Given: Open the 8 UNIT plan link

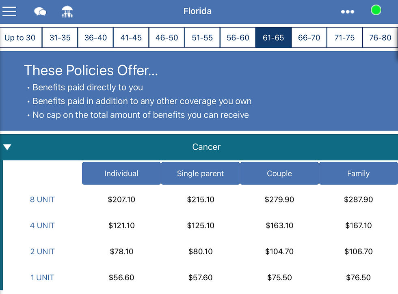Looking at the screenshot, I should [x=42, y=200].
